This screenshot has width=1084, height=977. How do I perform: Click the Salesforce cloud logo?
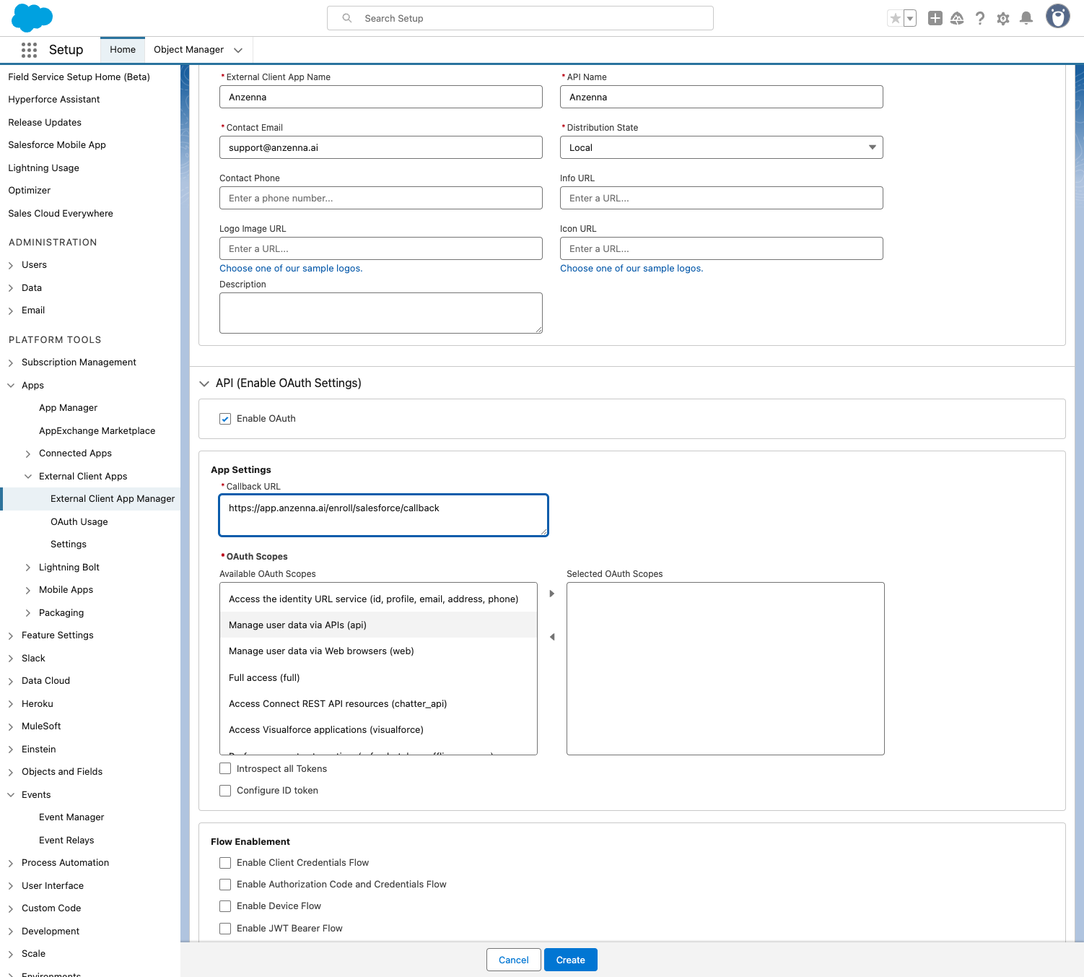coord(32,17)
